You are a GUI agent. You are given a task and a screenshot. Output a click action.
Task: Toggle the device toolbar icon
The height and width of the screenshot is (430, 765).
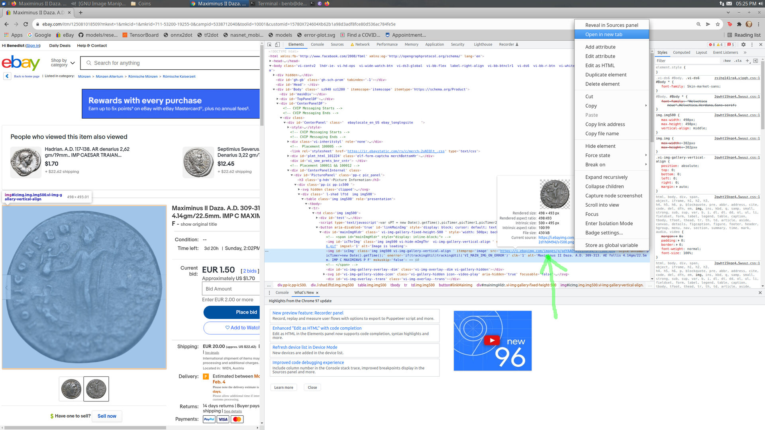278,45
